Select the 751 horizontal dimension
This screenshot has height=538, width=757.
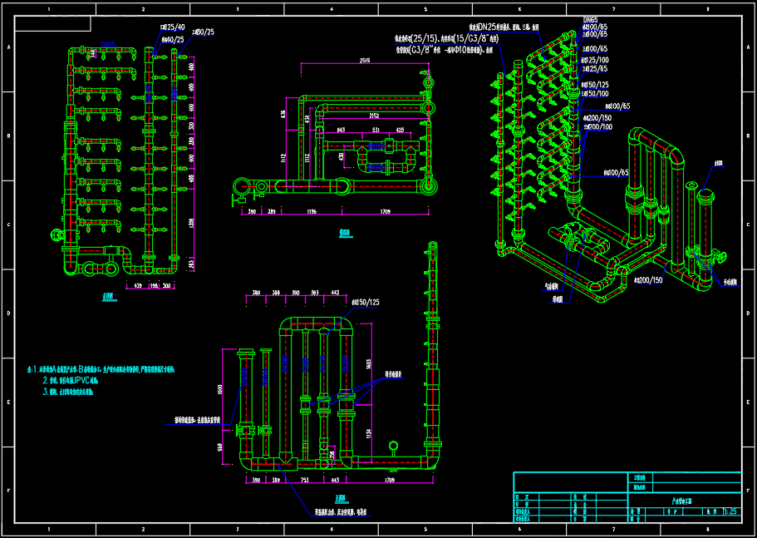point(305,481)
